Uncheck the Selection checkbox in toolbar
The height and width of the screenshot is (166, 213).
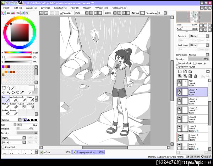click(61, 13)
